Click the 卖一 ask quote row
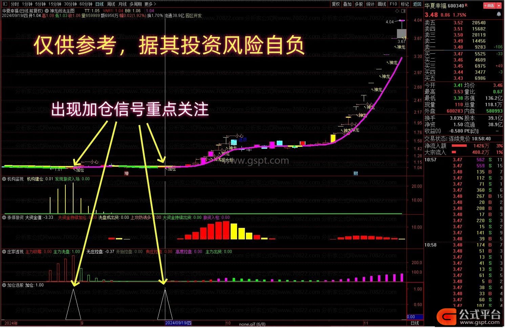 [x=464, y=47]
